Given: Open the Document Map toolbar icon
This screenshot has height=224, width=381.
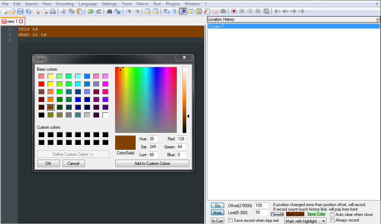Looking at the screenshot, I should pyautogui.click(x=199, y=11).
